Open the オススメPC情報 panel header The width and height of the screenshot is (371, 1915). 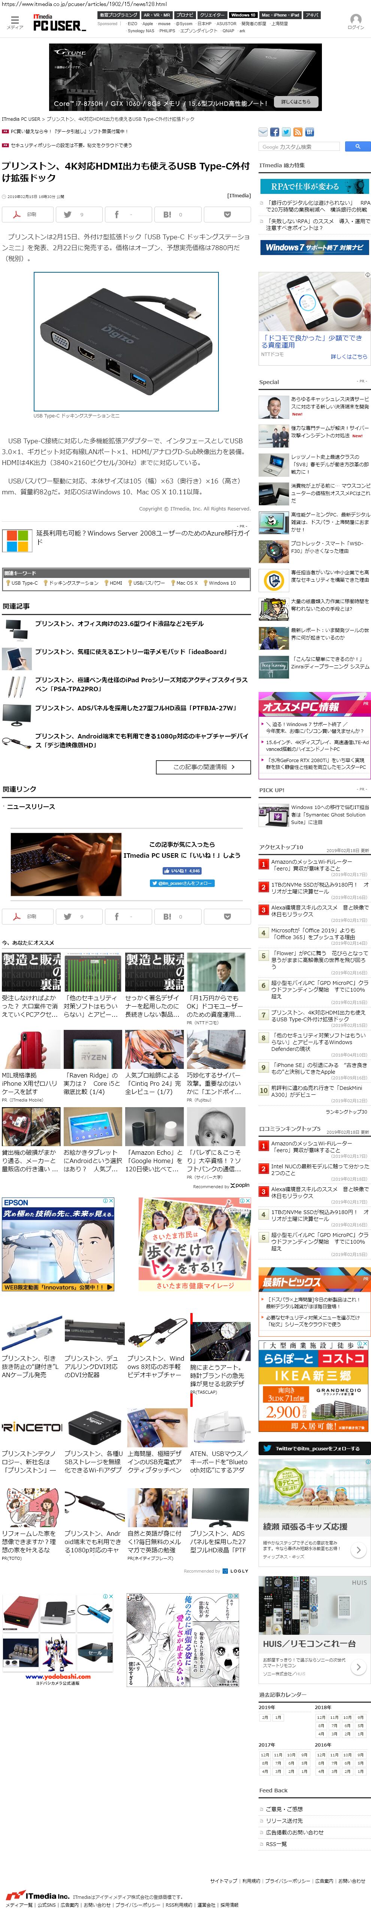[314, 705]
